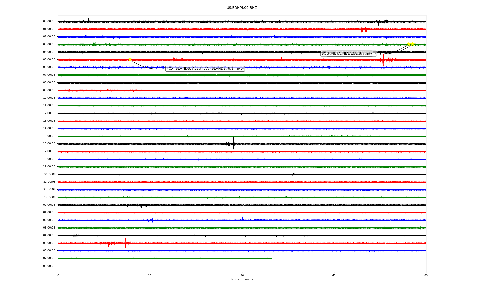Click the 30 tick label on the time axis

coord(242,275)
